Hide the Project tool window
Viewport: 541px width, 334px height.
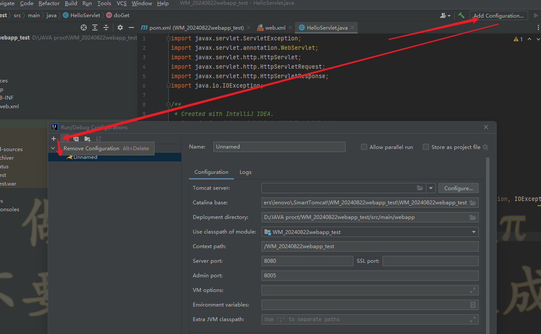click(131, 27)
